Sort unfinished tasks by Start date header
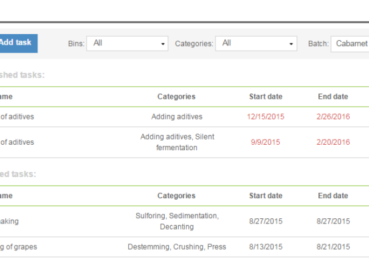The width and height of the screenshot is (369, 267). tap(266, 97)
